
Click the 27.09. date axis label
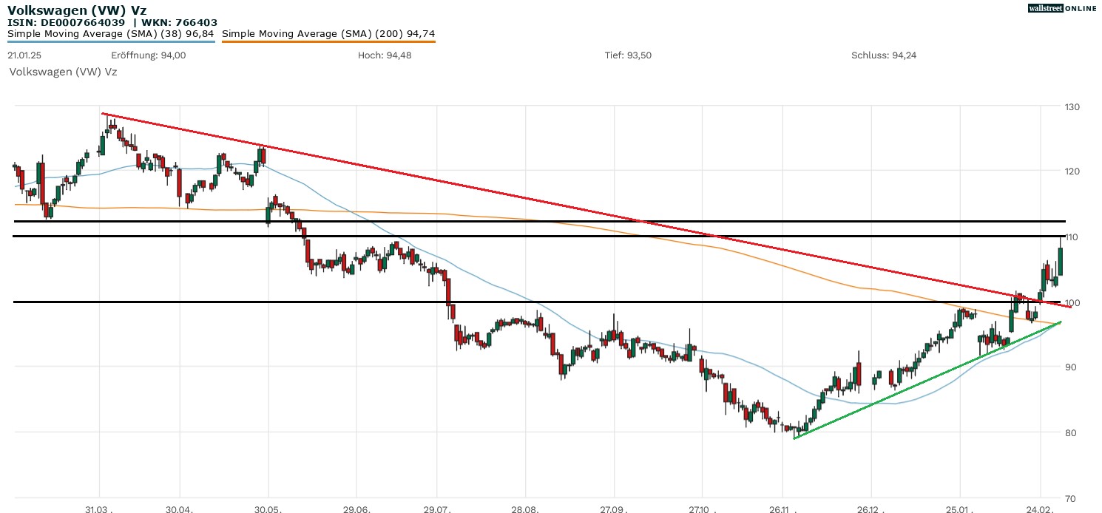tap(613, 510)
